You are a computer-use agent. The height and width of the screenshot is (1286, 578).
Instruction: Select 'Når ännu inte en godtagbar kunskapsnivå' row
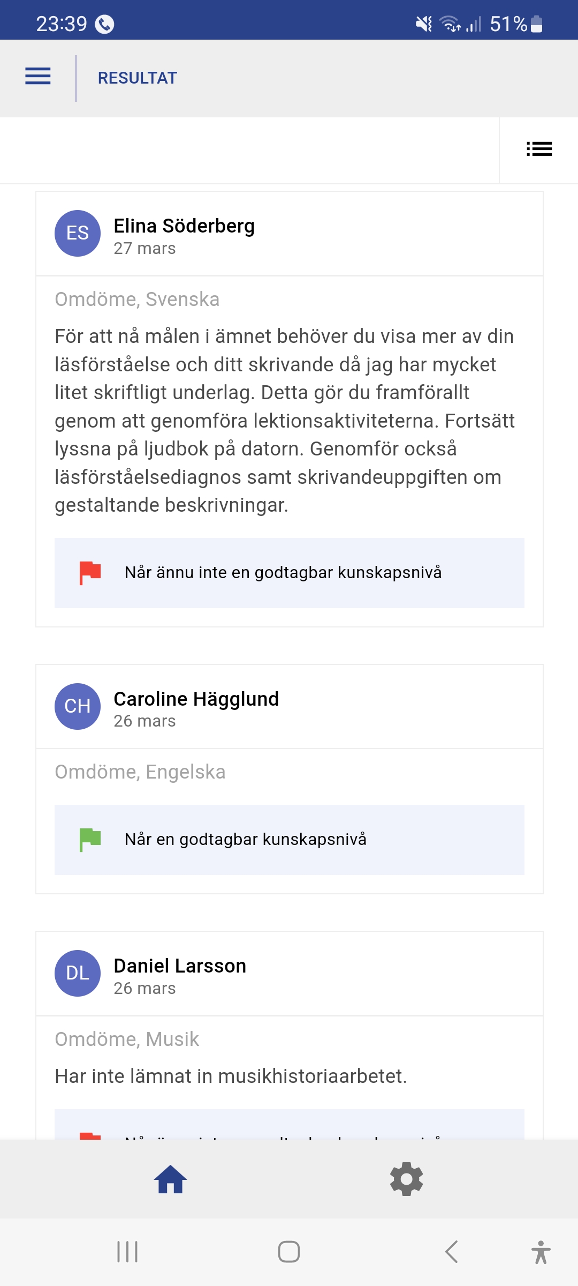(x=289, y=573)
